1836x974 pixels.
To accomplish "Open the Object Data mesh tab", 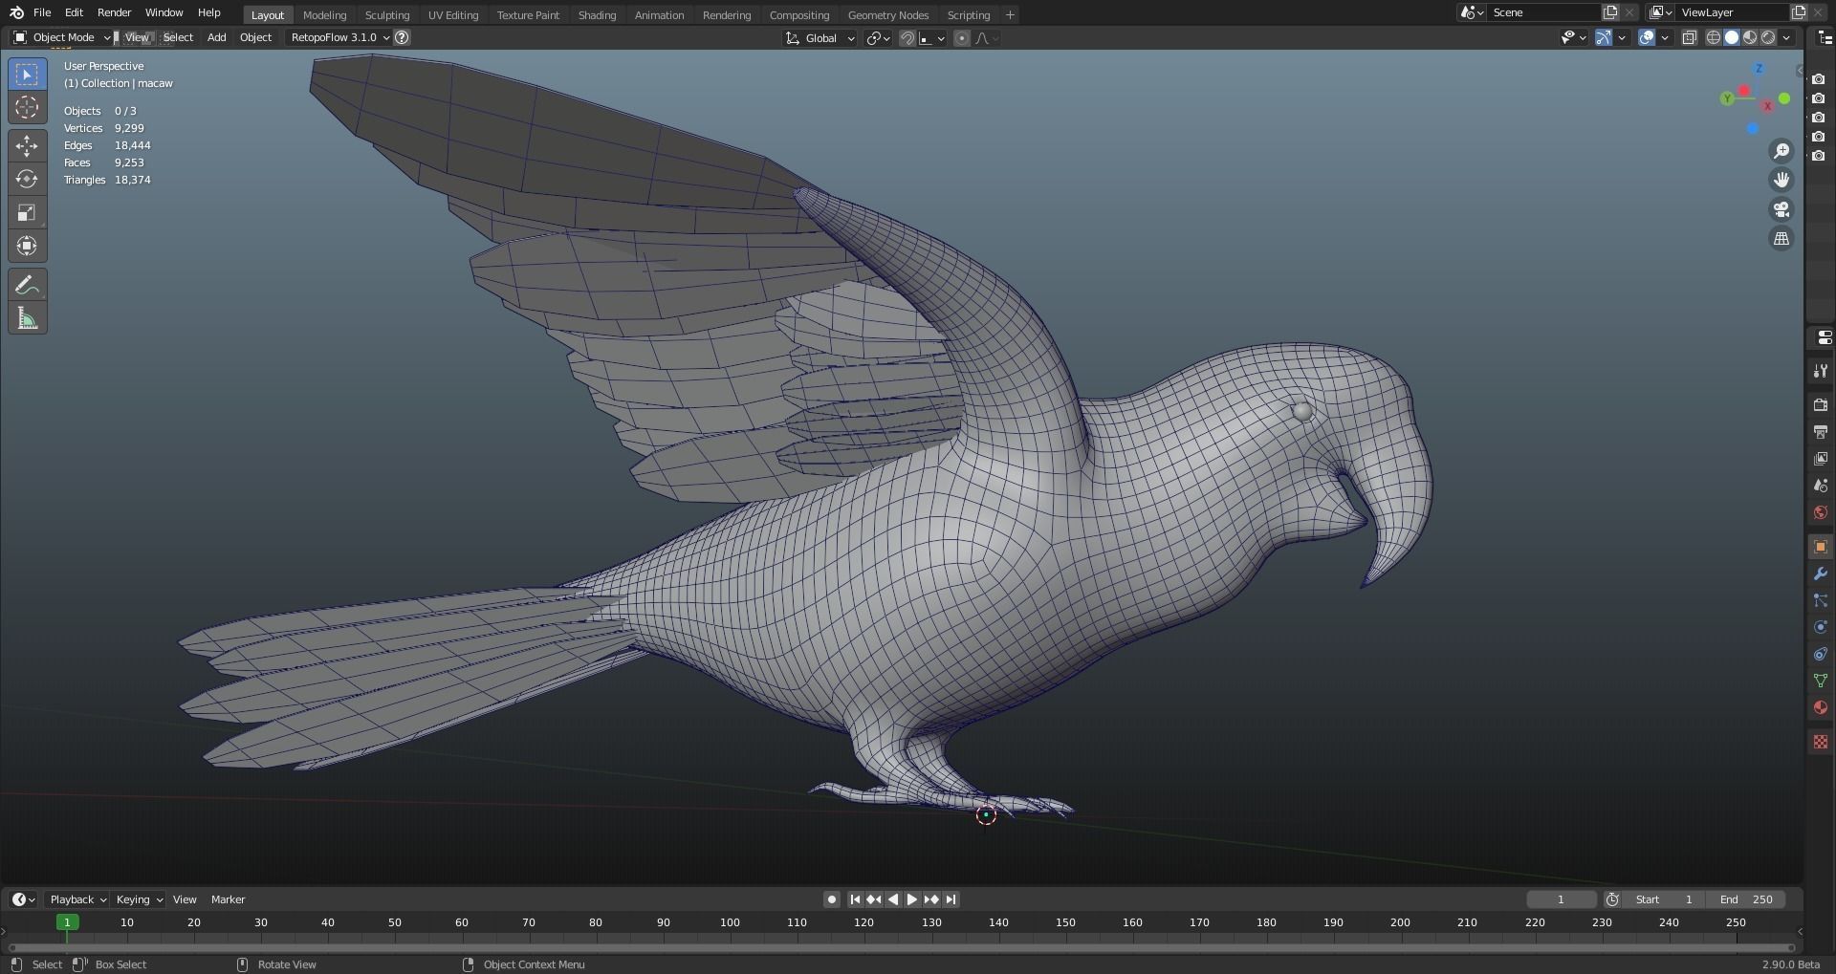I will click(x=1821, y=681).
